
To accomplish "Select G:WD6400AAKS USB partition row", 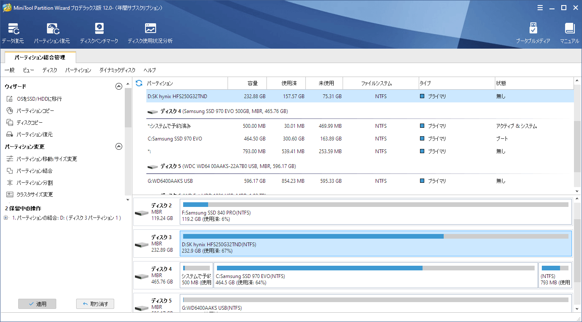I will point(360,181).
